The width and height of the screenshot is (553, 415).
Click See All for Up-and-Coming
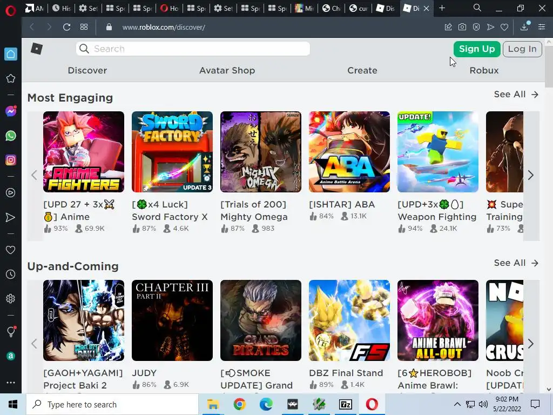point(516,263)
